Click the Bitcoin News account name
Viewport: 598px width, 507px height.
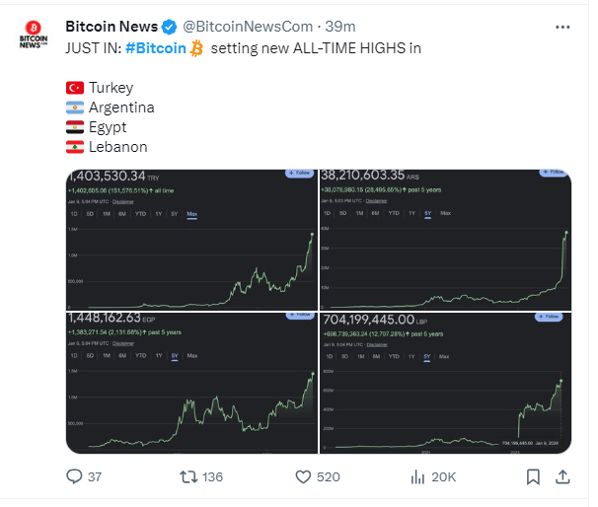click(112, 27)
